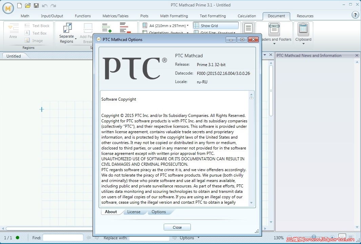Click the Clipboard icon in the ribbon
The width and height of the screenshot is (361, 244).
pos(303,29)
